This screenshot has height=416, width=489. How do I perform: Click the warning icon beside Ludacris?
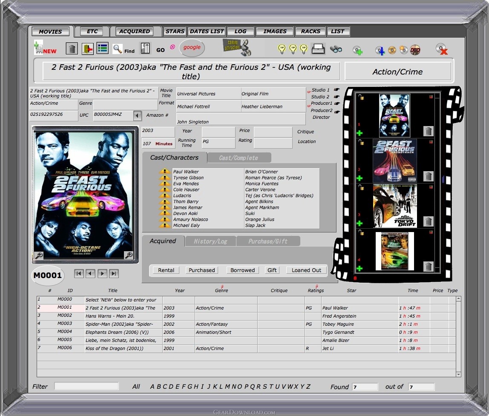[x=164, y=195]
